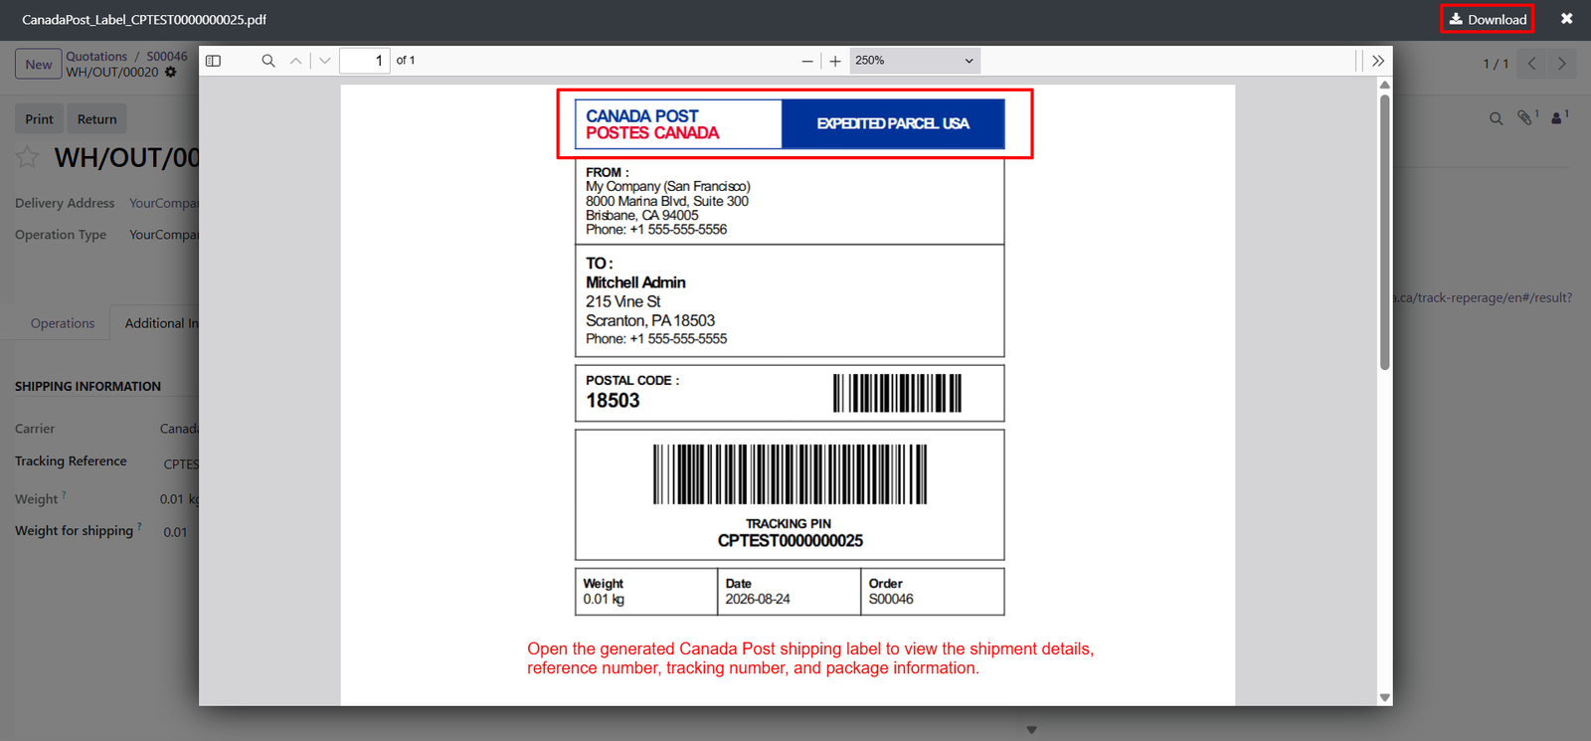Open the 250% zoom level dropdown
Image resolution: width=1591 pixels, height=741 pixels.
point(915,61)
